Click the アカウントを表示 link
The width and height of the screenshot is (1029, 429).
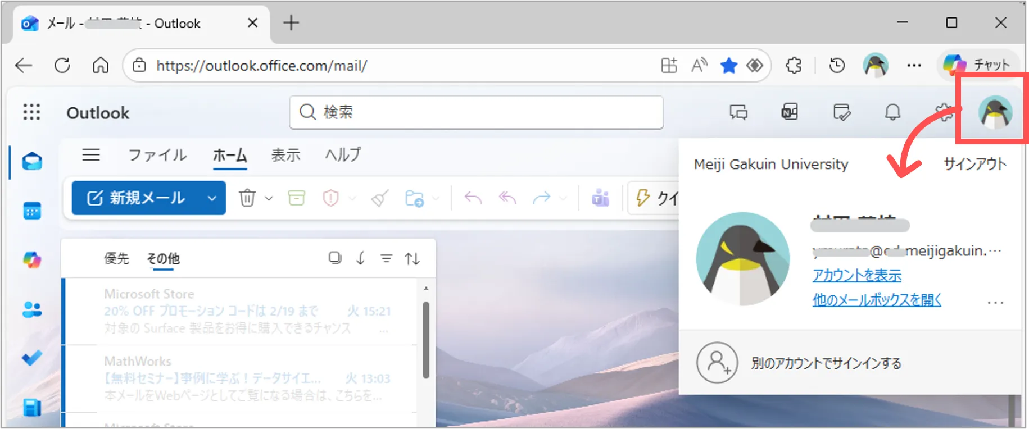pyautogui.click(x=856, y=275)
